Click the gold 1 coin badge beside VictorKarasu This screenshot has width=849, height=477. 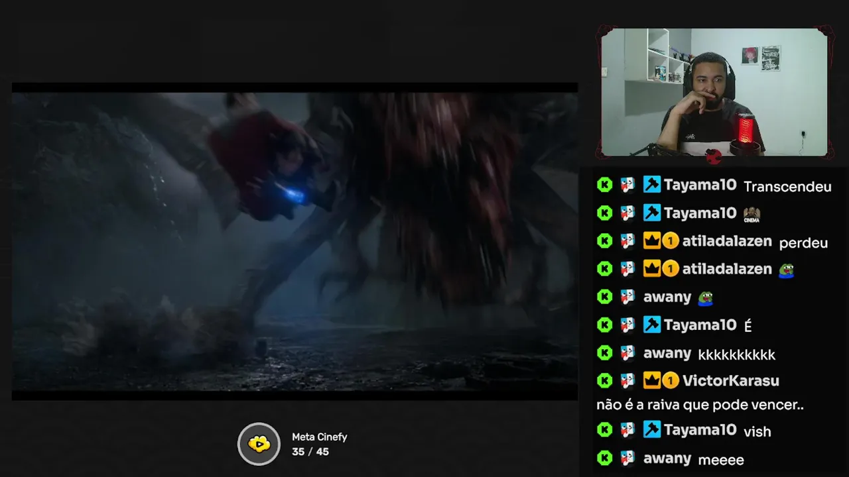pos(671,380)
